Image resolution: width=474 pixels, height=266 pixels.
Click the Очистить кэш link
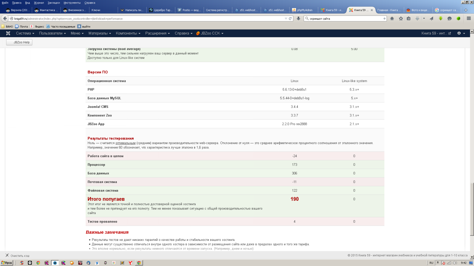20,256
